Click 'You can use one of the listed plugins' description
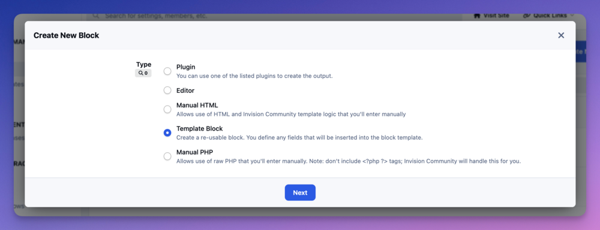This screenshot has width=600, height=230. [x=254, y=76]
